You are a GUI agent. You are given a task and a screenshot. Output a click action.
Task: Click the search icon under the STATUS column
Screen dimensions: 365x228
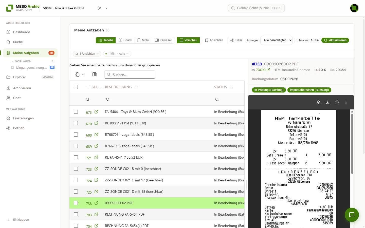[217, 100]
